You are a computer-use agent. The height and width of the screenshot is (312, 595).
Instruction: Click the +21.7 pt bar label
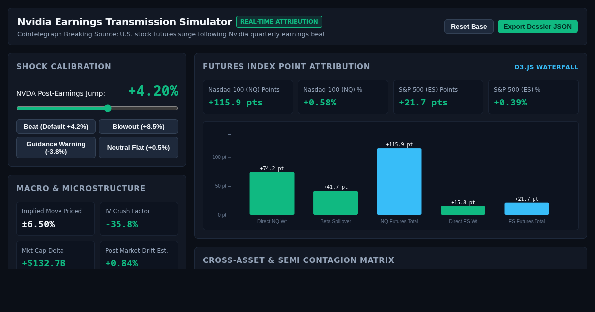527,199
